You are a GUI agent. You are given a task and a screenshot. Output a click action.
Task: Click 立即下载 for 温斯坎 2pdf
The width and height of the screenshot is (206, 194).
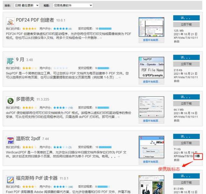[186, 143]
